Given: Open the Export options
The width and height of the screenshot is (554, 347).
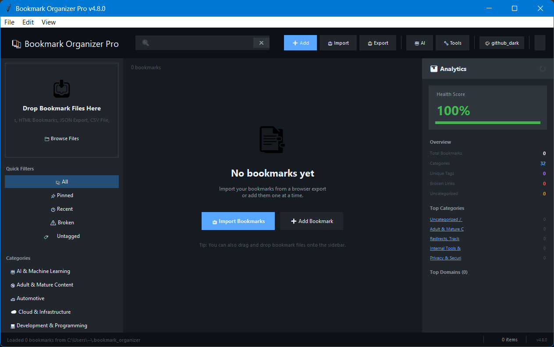Looking at the screenshot, I should click(x=377, y=42).
